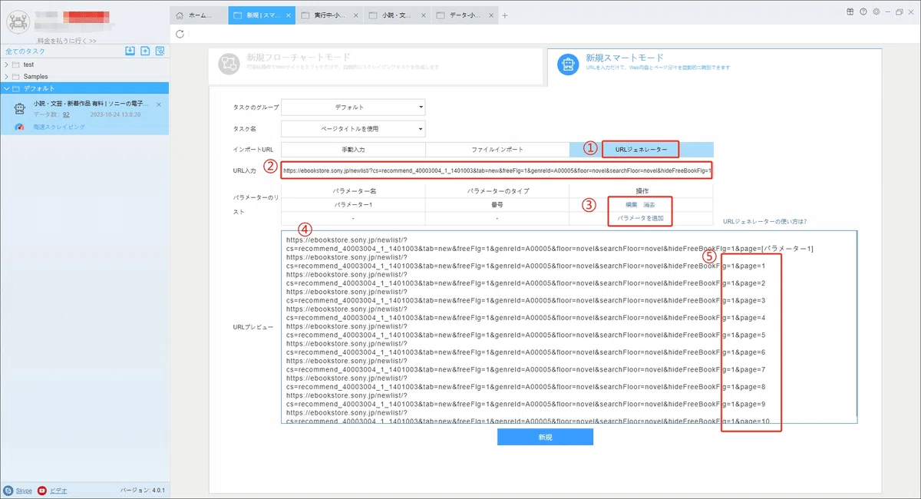Screen dimensions: 921x499
Task: Open the タスク名 dropdown
Action: coord(353,129)
